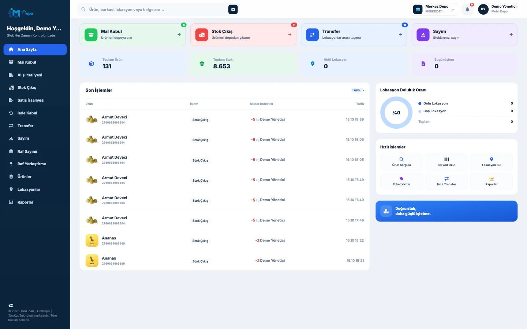Open Lokasyonlar in the sidebar
Image resolution: width=527 pixels, height=329 pixels.
coord(35,189)
